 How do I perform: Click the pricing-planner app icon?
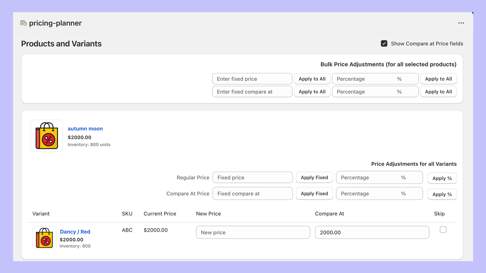click(x=23, y=23)
